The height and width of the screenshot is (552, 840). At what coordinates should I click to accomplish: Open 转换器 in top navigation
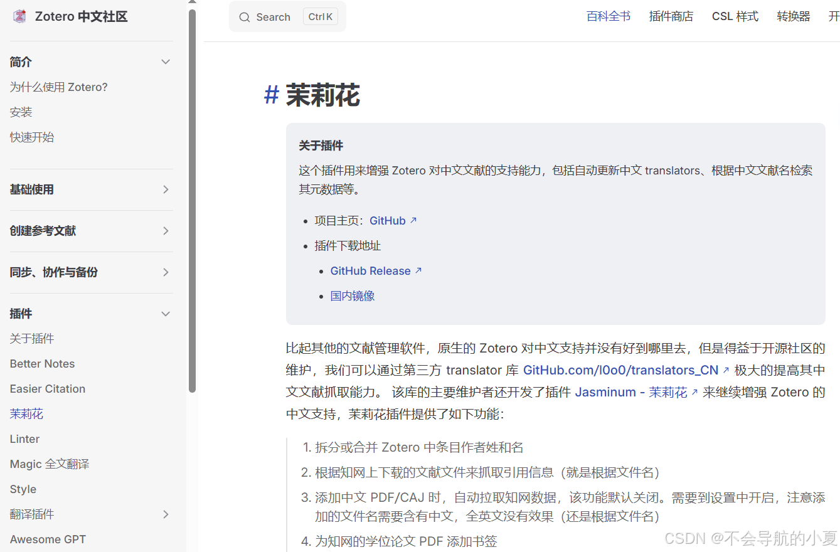click(794, 16)
